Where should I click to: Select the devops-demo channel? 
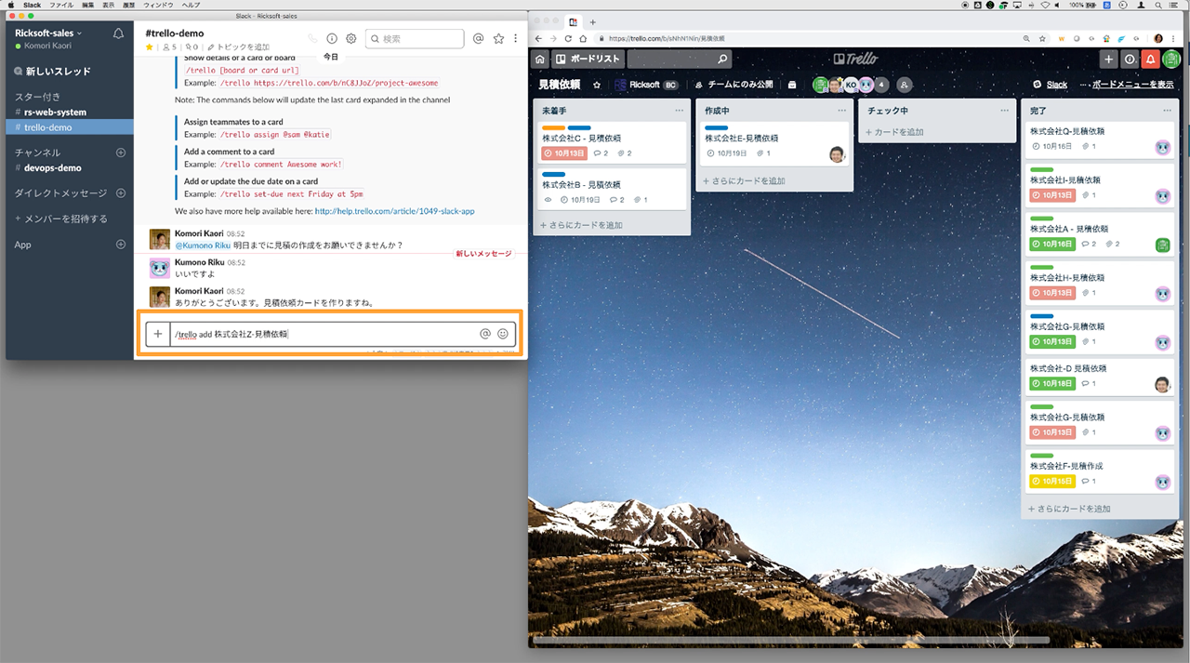click(x=52, y=168)
